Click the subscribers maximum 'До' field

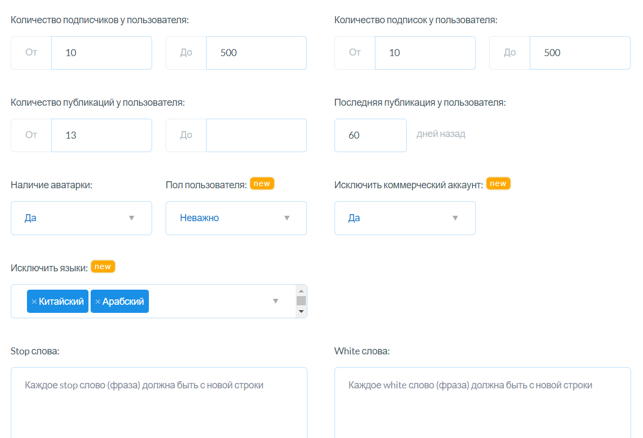click(256, 53)
